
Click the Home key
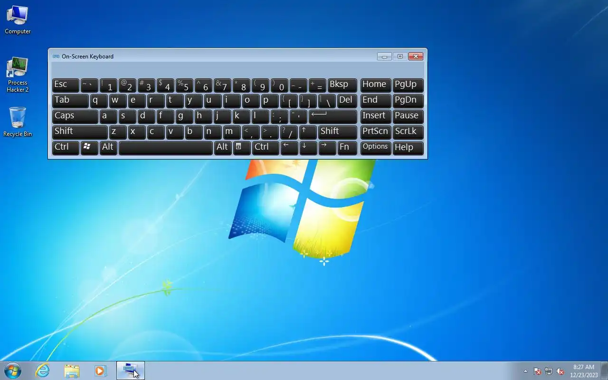coord(376,85)
